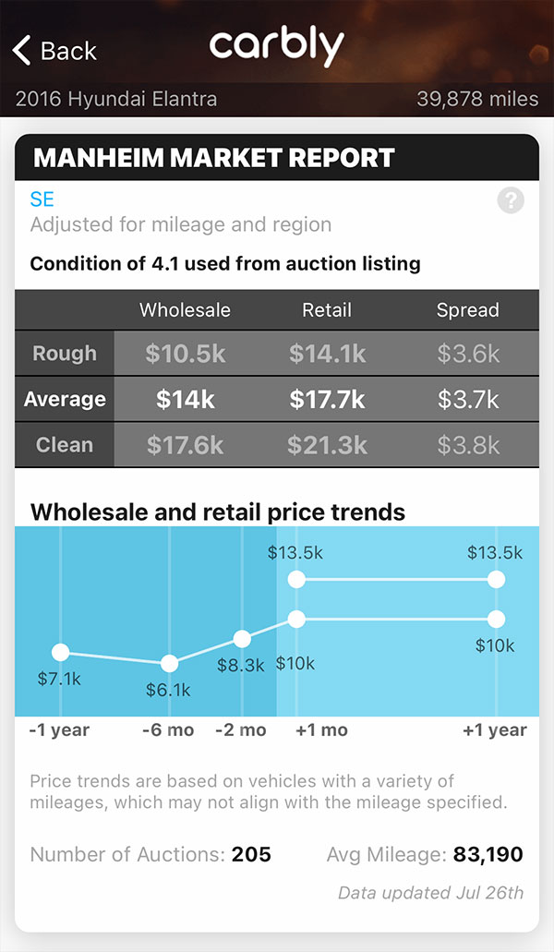Select the Average row $14k wholesale value
The height and width of the screenshot is (952, 554).
[183, 399]
